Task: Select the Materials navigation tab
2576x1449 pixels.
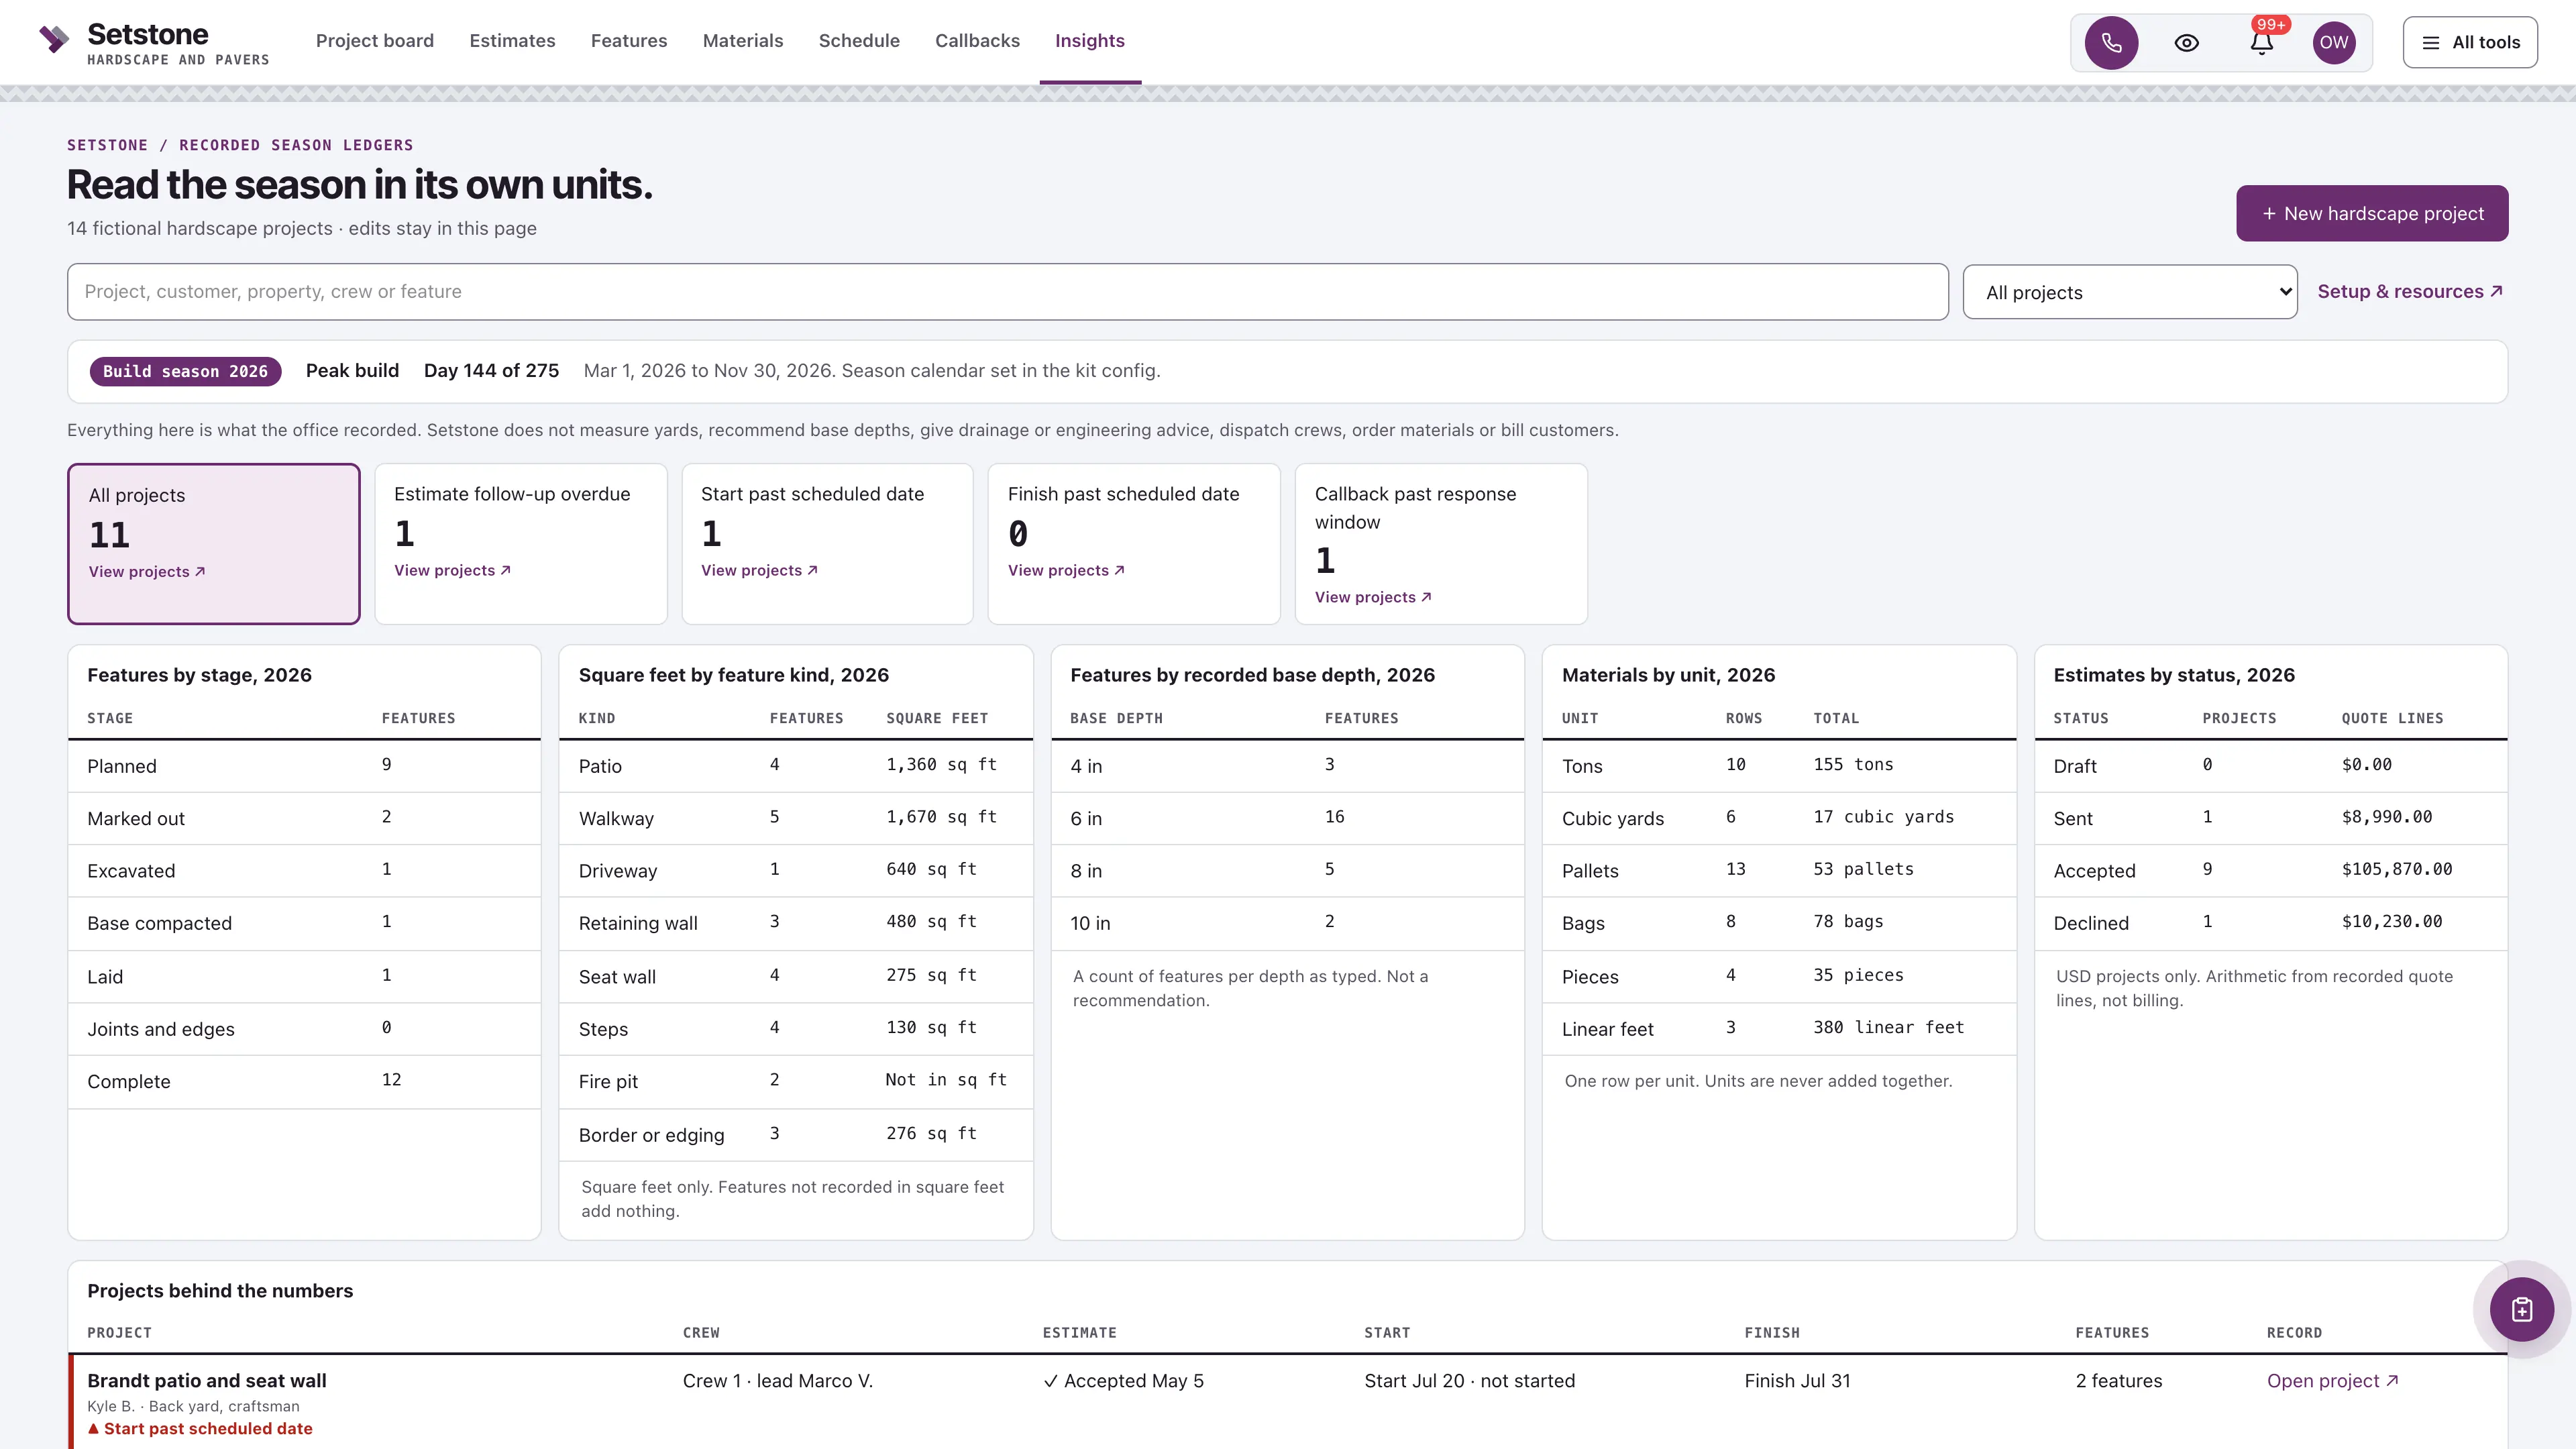Action: [x=743, y=41]
